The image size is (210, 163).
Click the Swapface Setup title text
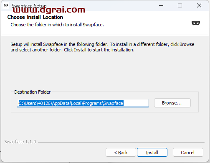[29, 6]
